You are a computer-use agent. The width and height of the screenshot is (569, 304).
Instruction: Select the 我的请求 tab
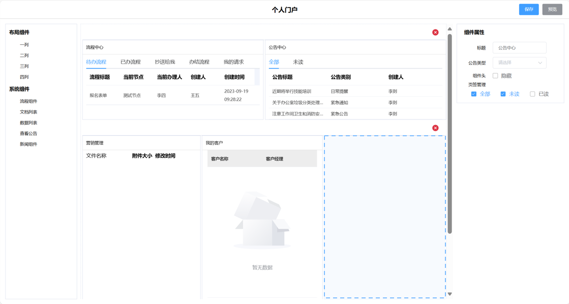(233, 62)
